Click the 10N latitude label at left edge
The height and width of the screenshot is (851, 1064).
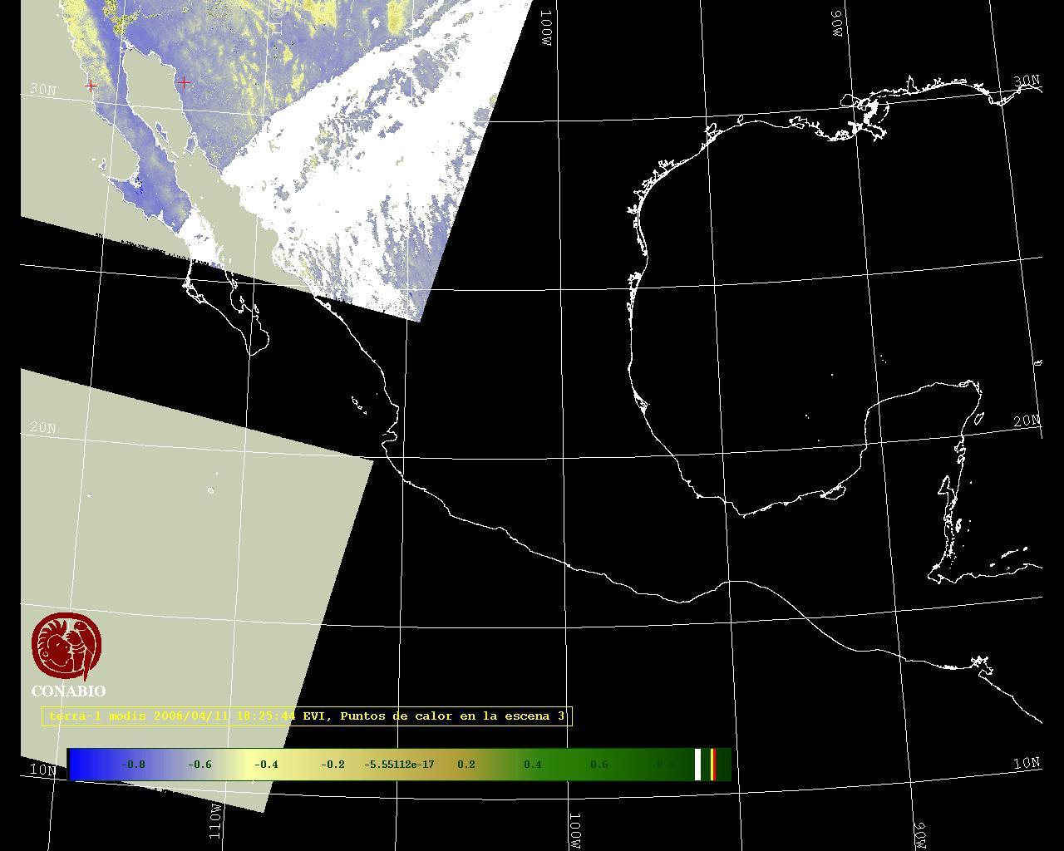point(43,770)
